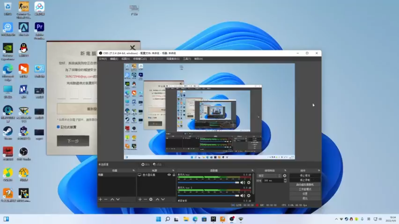Open the taskbar Search magnifier
Screen dimensions: 399x224
pyautogui.click(x=168, y=219)
